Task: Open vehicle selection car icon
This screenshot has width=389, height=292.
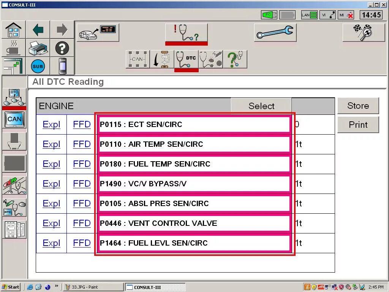Action: 98,33
